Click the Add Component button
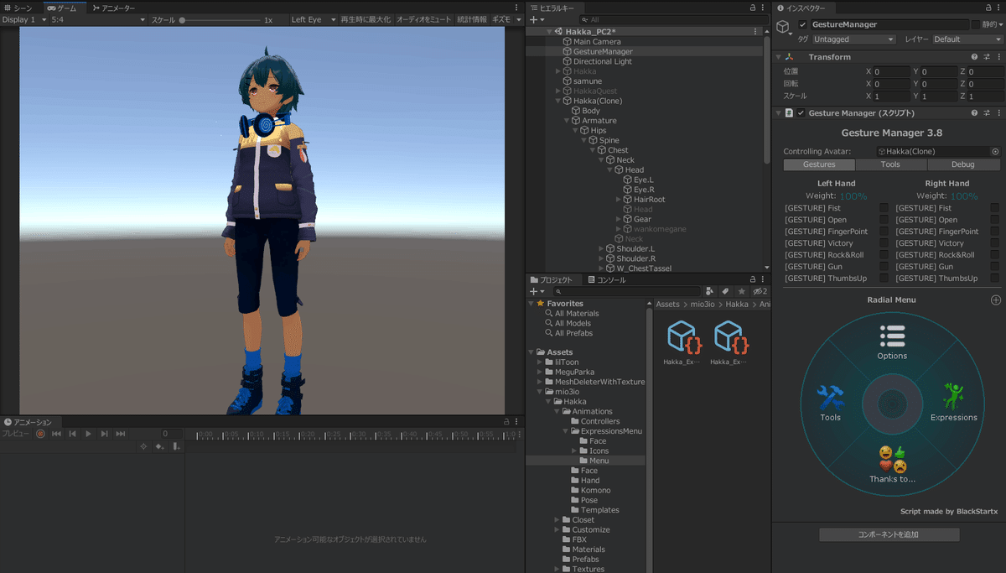The height and width of the screenshot is (573, 1006). pos(888,534)
